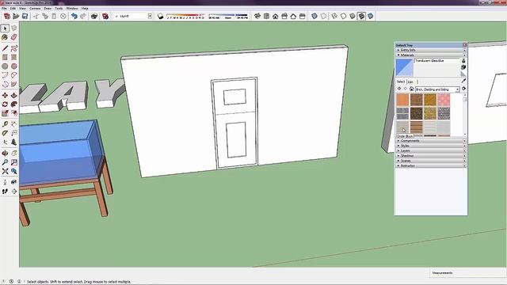Expand the Shadows panel
The height and width of the screenshot is (285, 507).
point(431,156)
